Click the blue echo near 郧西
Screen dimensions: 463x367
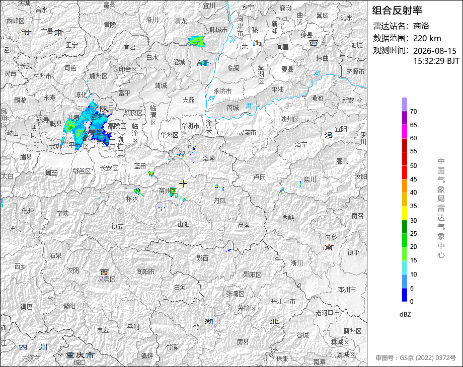(229, 250)
